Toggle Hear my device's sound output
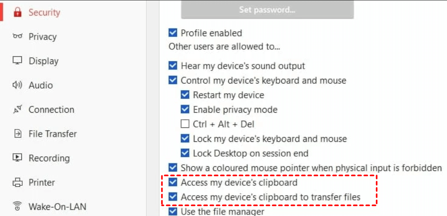This screenshot has height=216, width=447. pyautogui.click(x=173, y=66)
